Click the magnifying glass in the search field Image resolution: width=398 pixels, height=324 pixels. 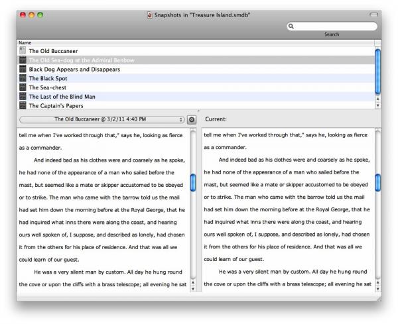[x=291, y=26]
